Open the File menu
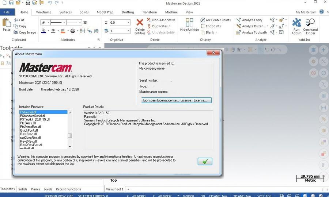Viewport: 329px width, 197px height. tap(7, 12)
